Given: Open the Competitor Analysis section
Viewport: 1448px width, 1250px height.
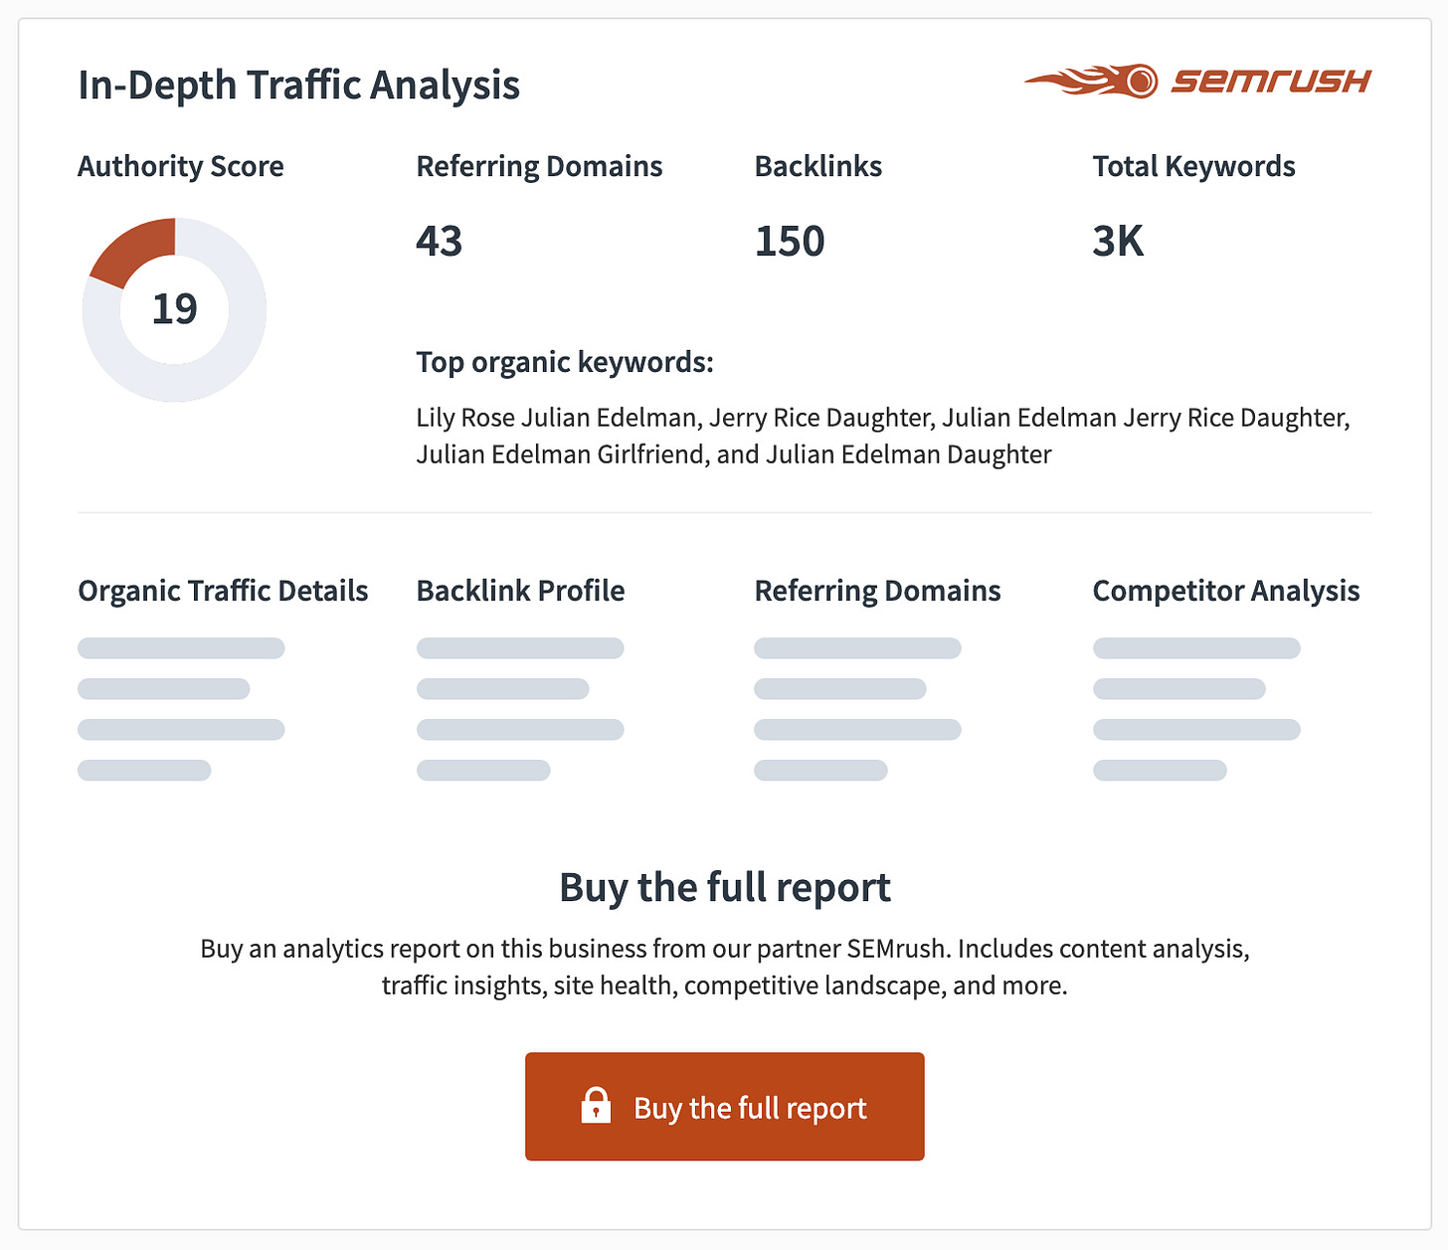Looking at the screenshot, I should pos(1225,591).
